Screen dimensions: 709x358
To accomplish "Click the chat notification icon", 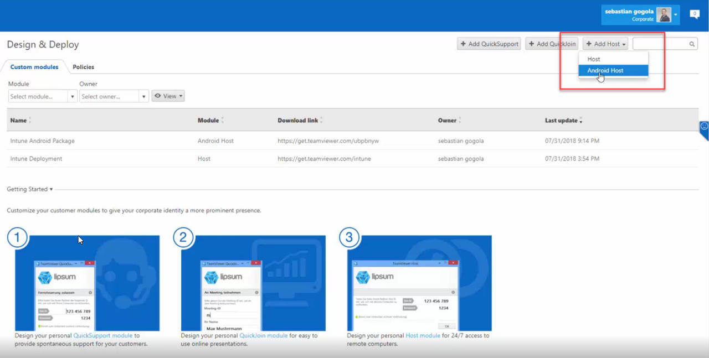I will [x=694, y=14].
